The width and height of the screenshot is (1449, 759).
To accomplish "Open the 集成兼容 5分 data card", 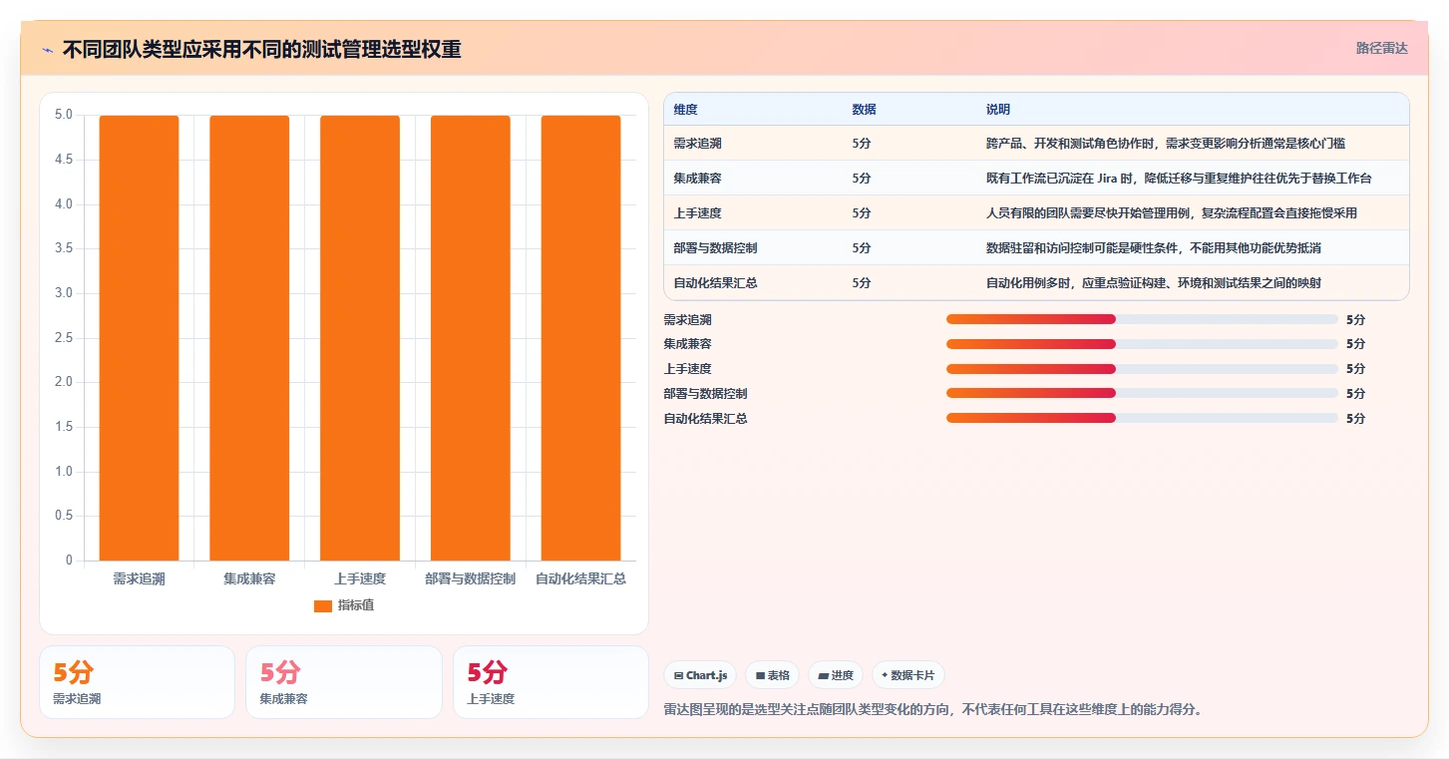I will click(343, 682).
